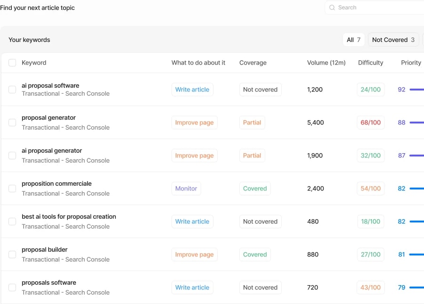
Task: Open the 'proposal builder' keyword
Action: point(45,250)
